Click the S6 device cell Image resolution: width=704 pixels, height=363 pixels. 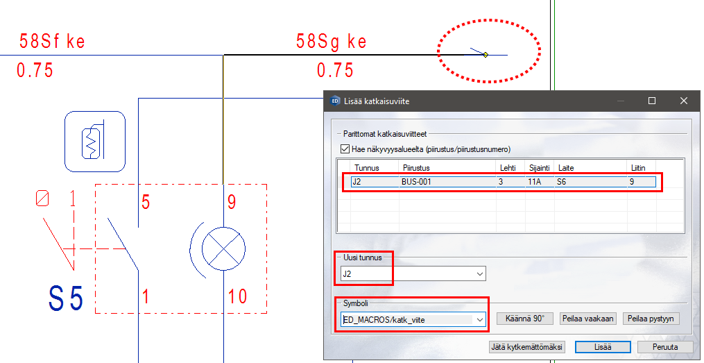[590, 182]
